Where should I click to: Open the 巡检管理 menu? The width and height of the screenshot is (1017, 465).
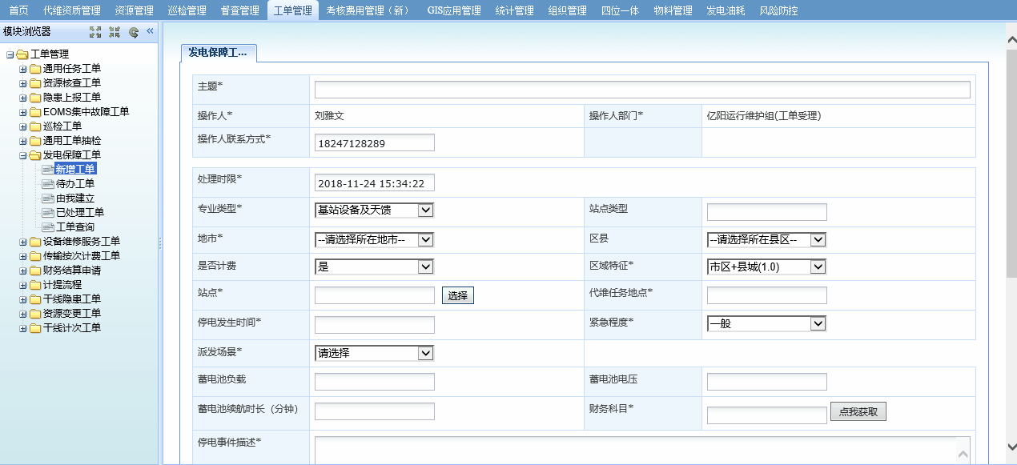pos(187,10)
